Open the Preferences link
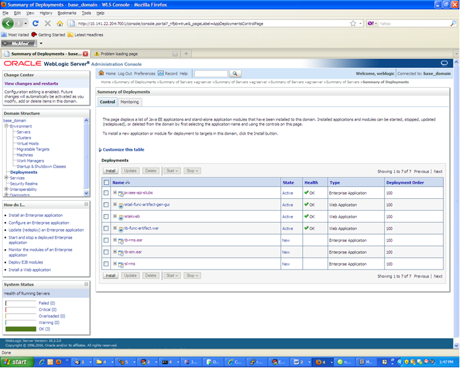This screenshot has height=368, width=460. tap(144, 73)
